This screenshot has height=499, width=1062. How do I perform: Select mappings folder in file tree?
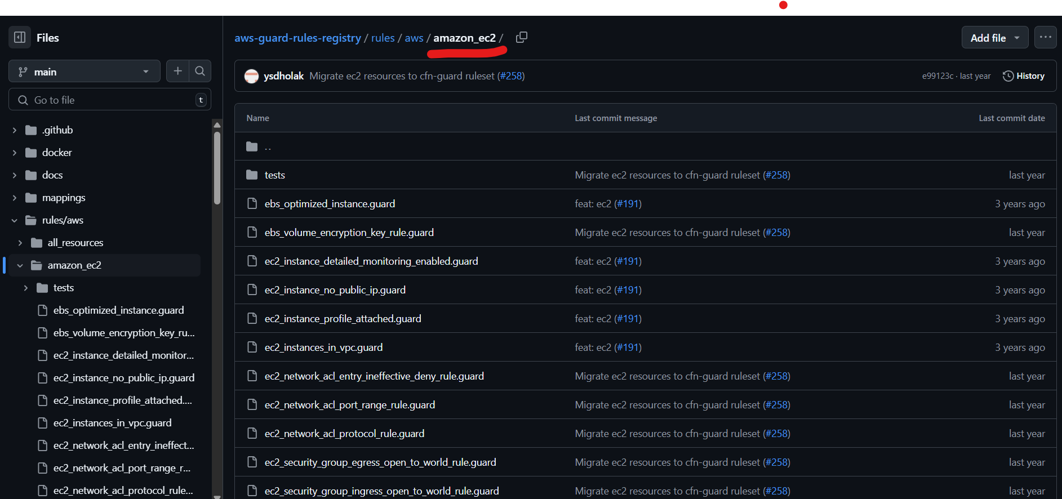[64, 198]
